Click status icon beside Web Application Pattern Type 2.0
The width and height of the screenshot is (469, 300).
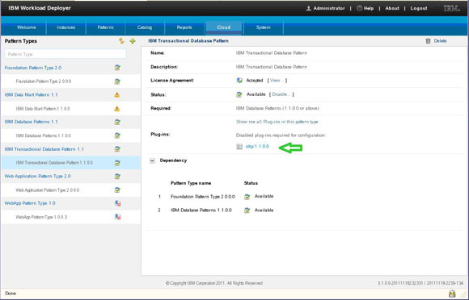tap(117, 177)
